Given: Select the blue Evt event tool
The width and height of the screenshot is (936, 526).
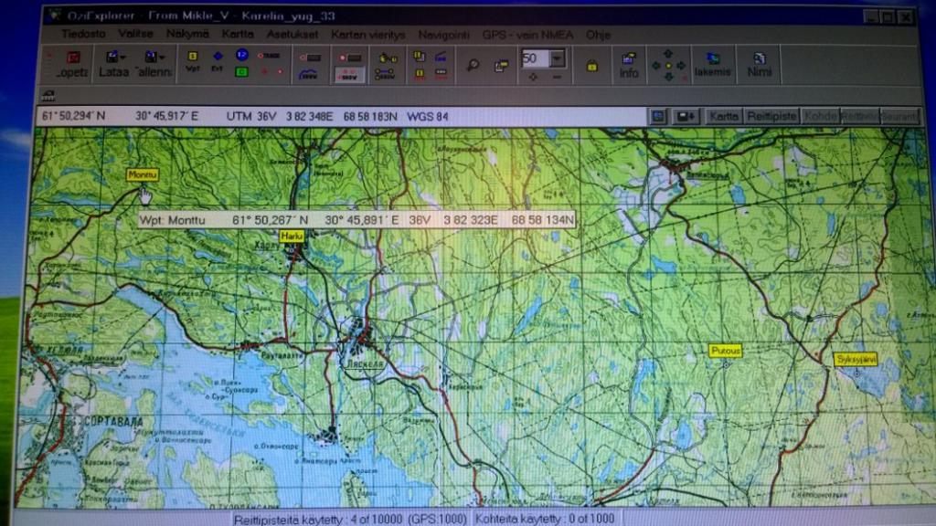Looking at the screenshot, I should tap(218, 61).
